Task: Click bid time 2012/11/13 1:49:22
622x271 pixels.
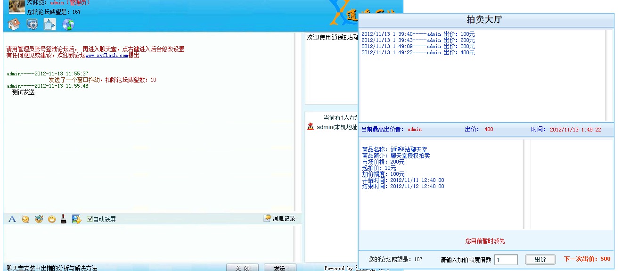Action: coord(575,130)
